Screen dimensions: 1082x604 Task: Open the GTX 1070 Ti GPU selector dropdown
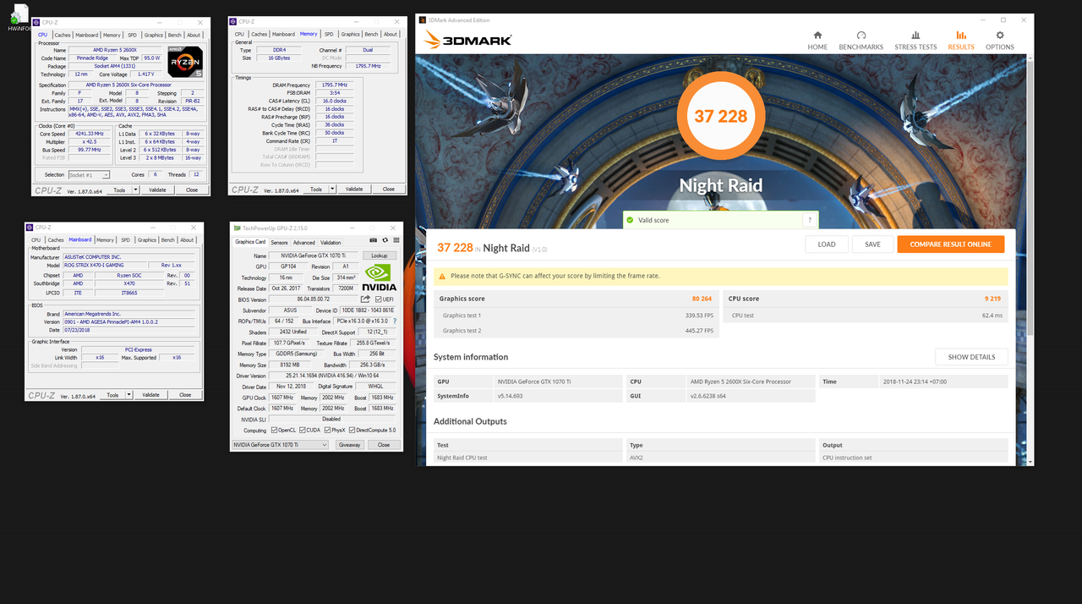(x=281, y=444)
